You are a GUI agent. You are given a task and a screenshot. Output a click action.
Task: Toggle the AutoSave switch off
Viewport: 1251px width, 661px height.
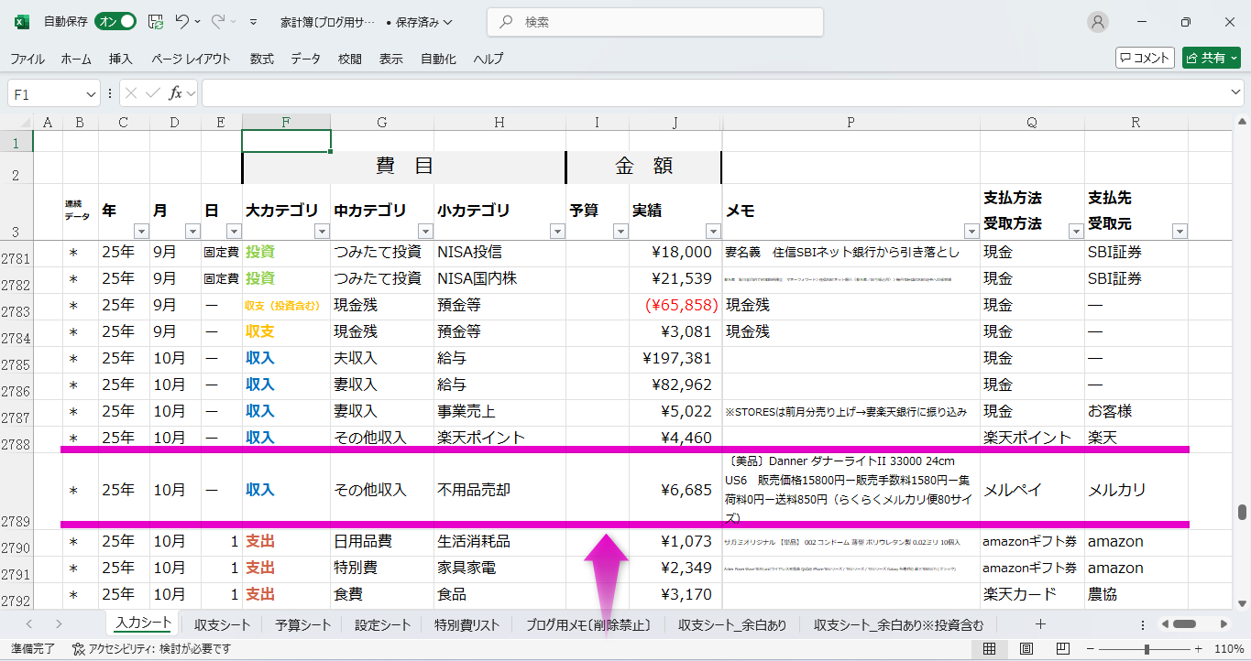[115, 22]
